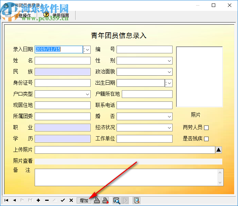Click the 姓名 input field
238x206 pixels.
(63, 61)
